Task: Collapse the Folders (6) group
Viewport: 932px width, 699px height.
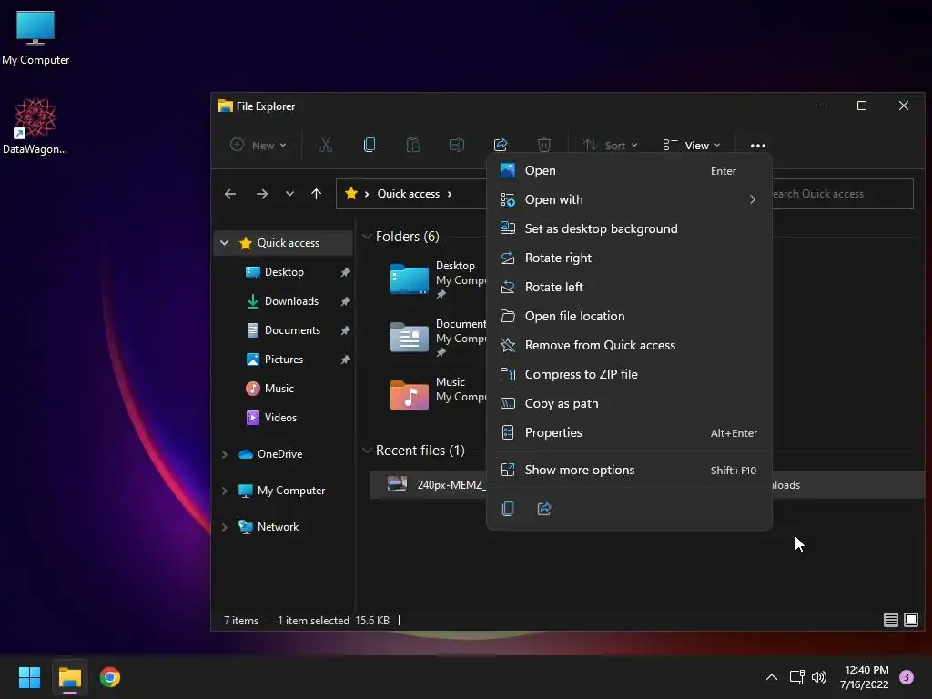Action: [367, 237]
